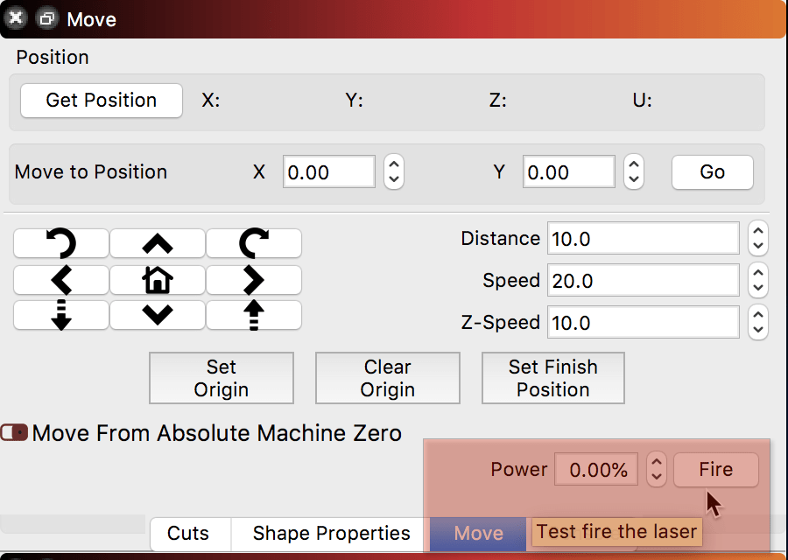Jog left using the left arrow icon
The width and height of the screenshot is (788, 560).
[x=60, y=280]
